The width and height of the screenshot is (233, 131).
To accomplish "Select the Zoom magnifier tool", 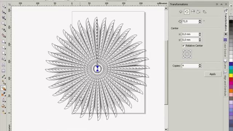I will [4, 24].
